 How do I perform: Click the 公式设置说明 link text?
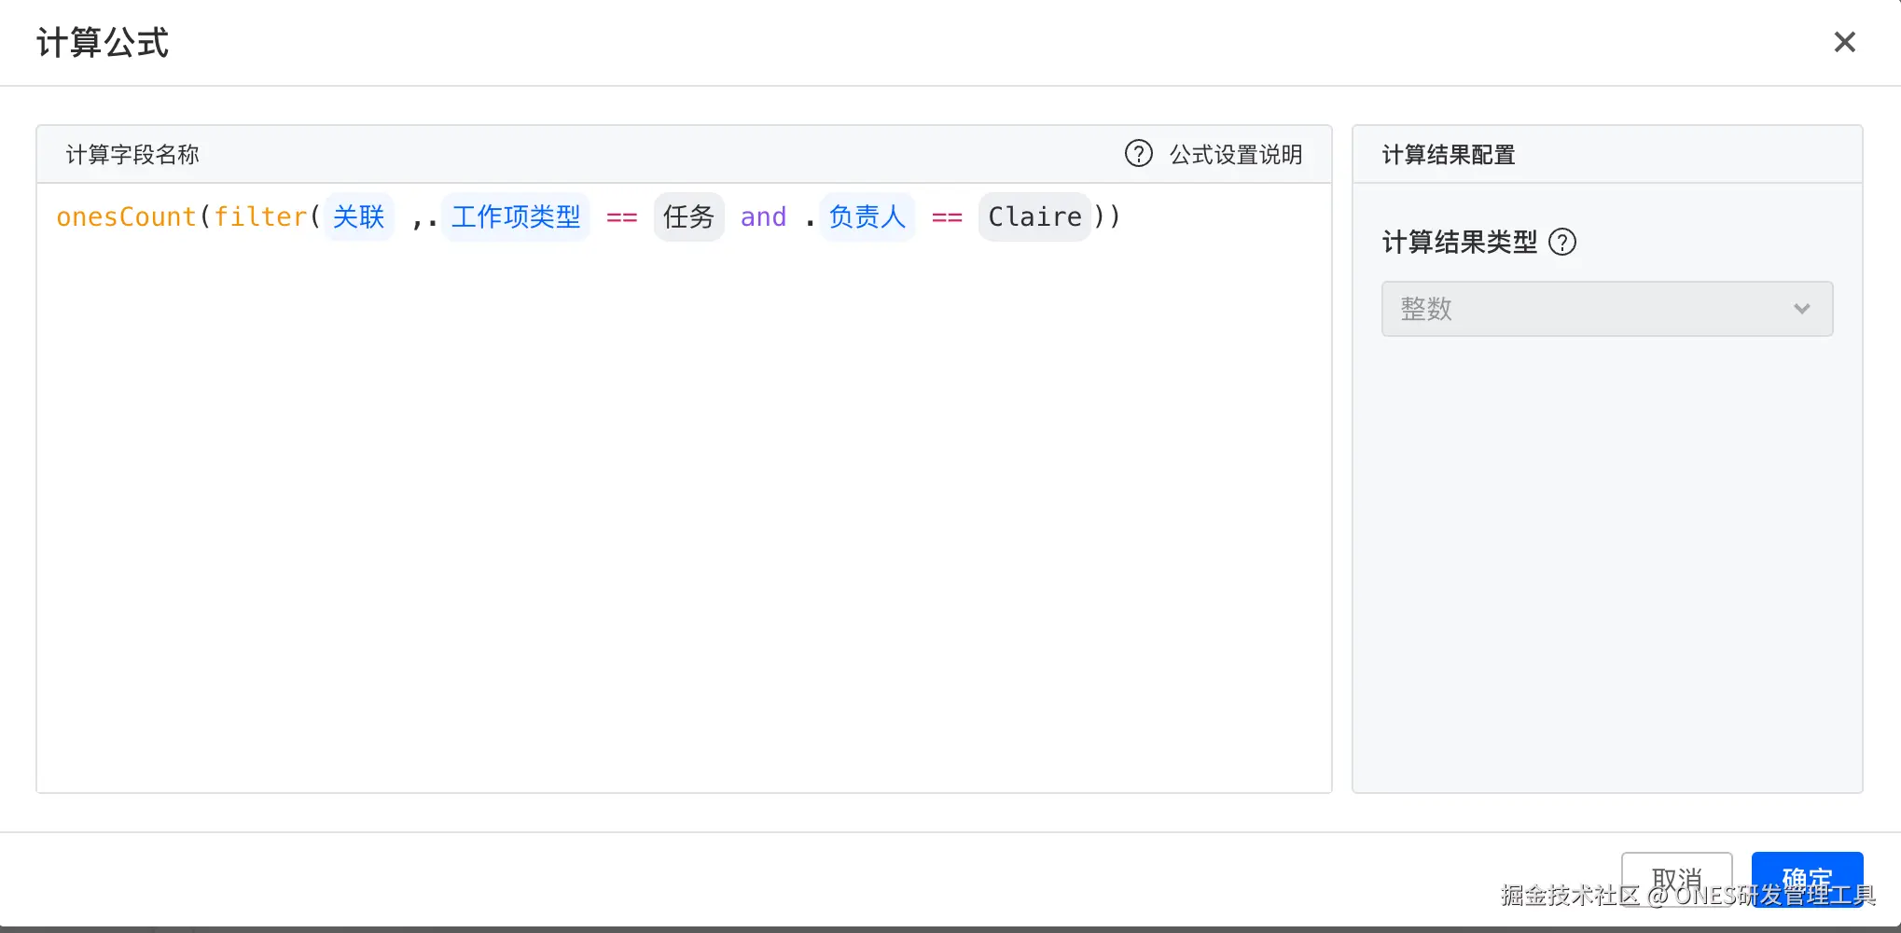(1236, 154)
